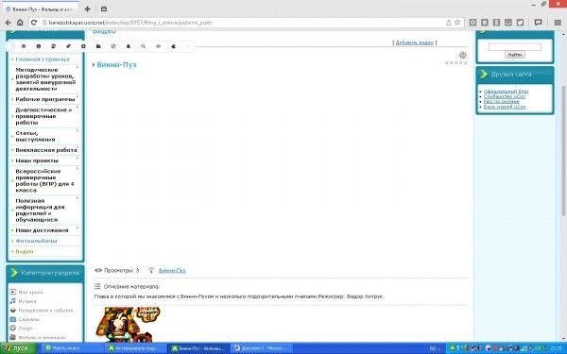Viewport: 567px width, 354px height.
Task: Click the folder icon in the admin toolbar
Action: pyautogui.click(x=98, y=46)
